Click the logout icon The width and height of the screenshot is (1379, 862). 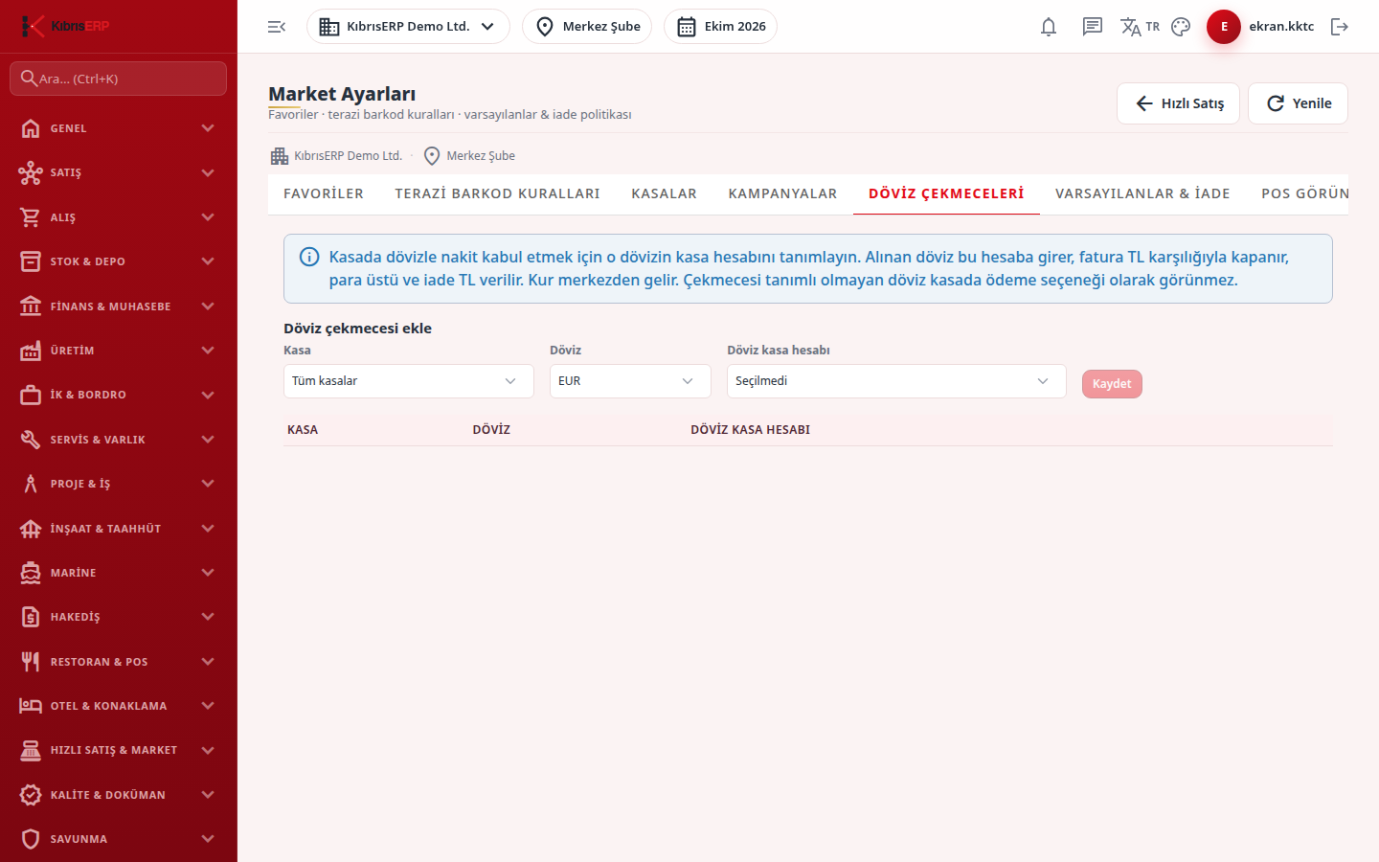click(x=1340, y=27)
